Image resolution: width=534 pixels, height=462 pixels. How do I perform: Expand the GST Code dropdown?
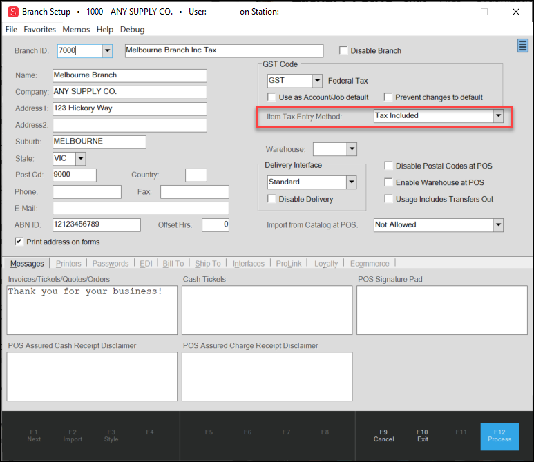(317, 81)
